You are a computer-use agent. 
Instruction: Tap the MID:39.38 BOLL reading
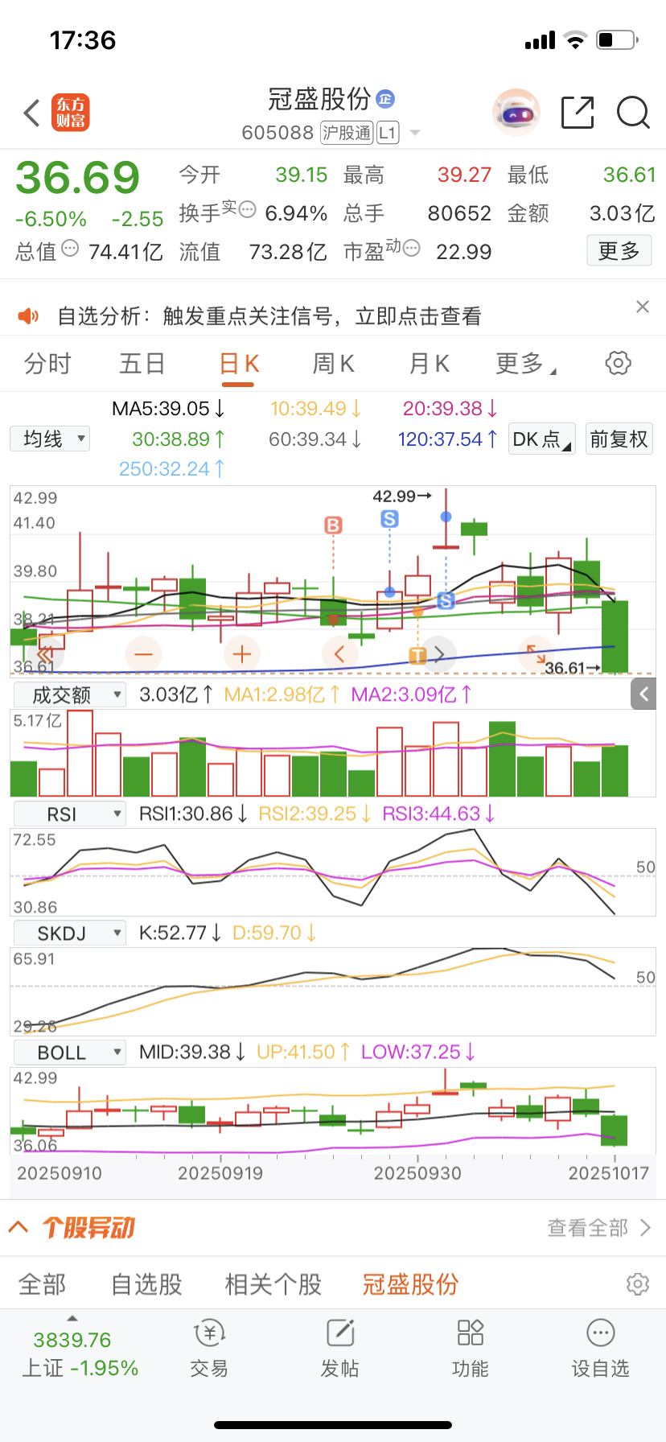(192, 1052)
